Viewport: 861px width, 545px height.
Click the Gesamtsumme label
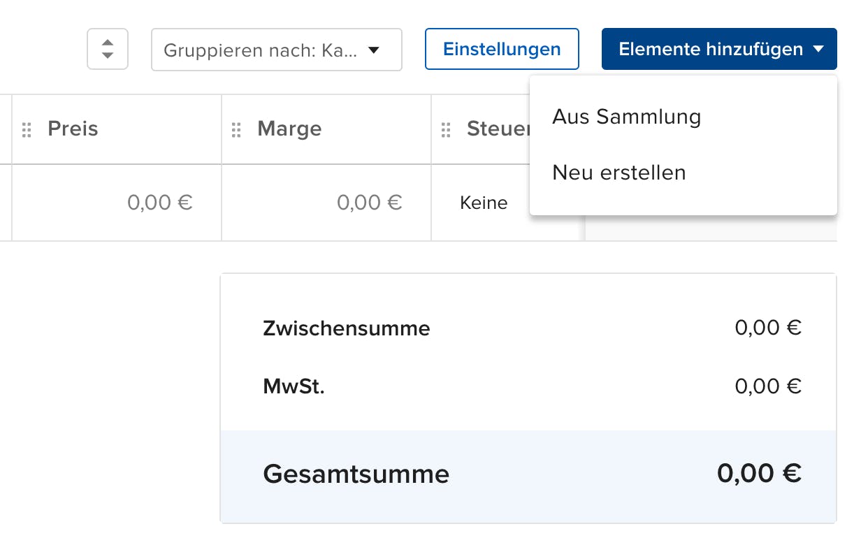coord(356,474)
